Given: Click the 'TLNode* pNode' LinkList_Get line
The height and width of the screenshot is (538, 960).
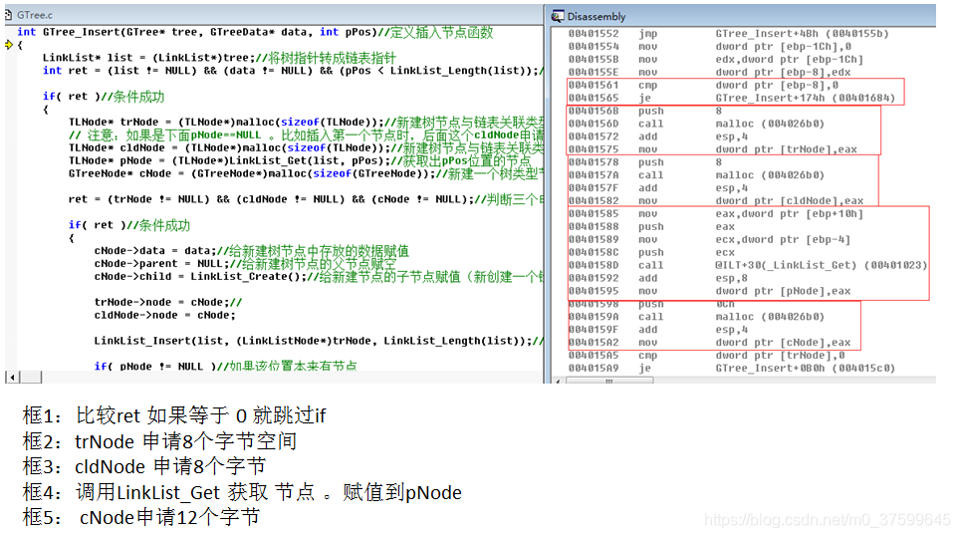Looking at the screenshot, I should click(x=300, y=160).
